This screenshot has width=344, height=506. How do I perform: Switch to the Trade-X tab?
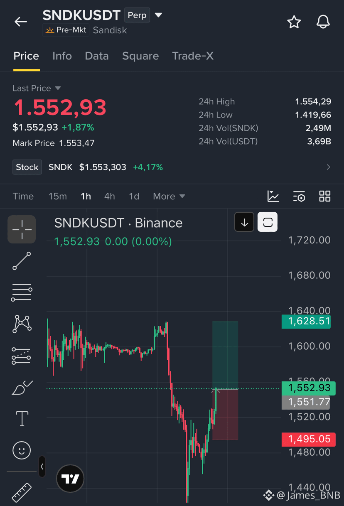(193, 56)
